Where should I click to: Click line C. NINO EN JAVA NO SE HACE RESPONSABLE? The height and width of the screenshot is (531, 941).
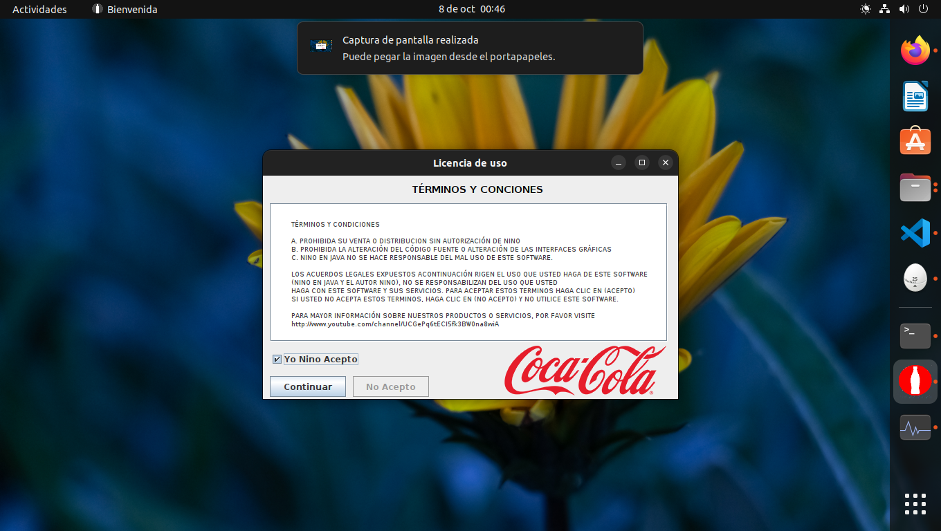422,257
